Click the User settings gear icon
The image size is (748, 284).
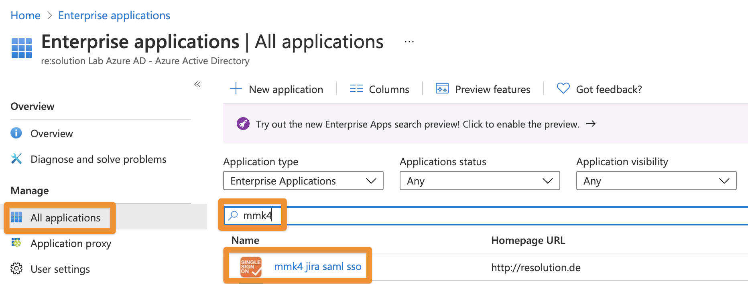(x=16, y=268)
